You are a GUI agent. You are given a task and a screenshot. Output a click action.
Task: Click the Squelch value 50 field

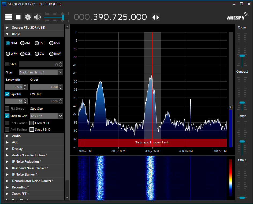pos(14,101)
